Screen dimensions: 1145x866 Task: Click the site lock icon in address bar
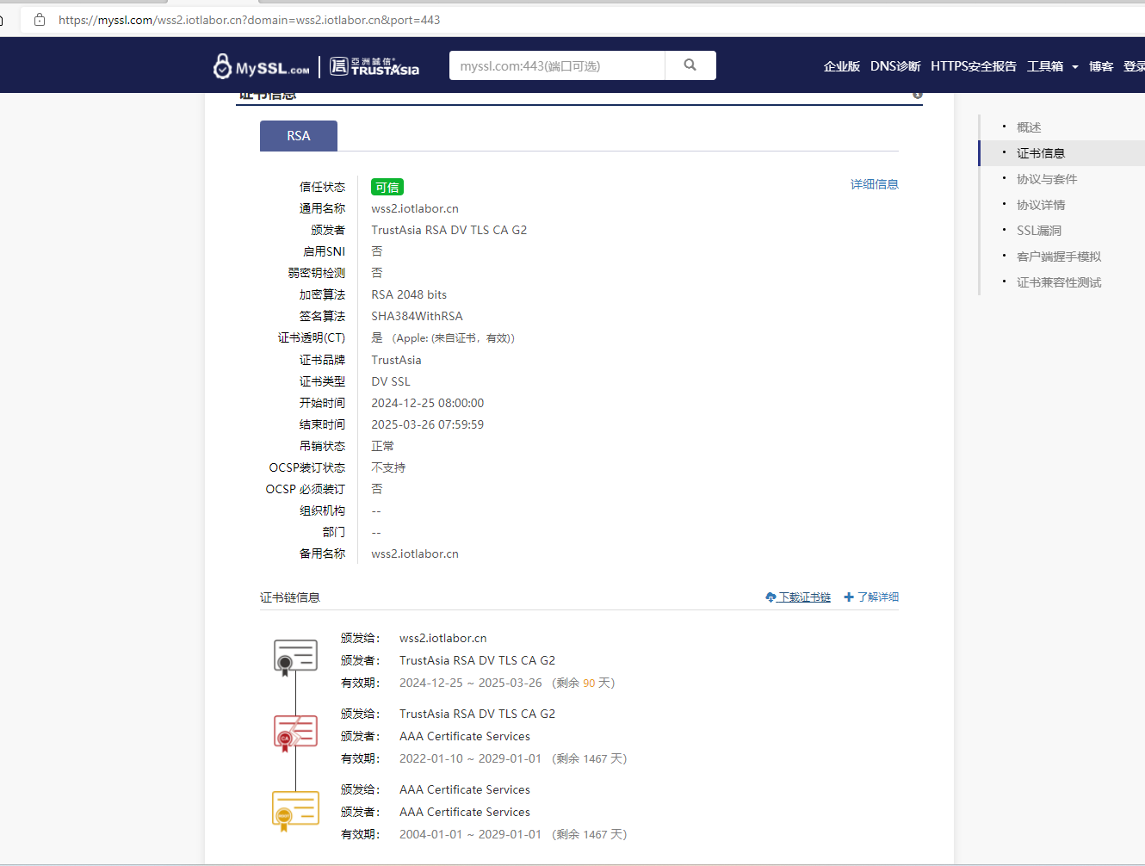pyautogui.click(x=40, y=20)
